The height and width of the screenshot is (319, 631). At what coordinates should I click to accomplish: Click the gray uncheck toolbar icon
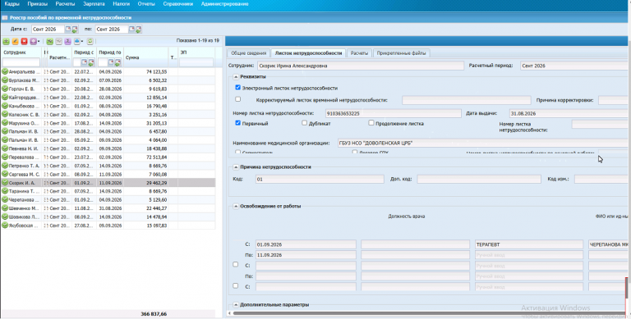click(x=59, y=41)
